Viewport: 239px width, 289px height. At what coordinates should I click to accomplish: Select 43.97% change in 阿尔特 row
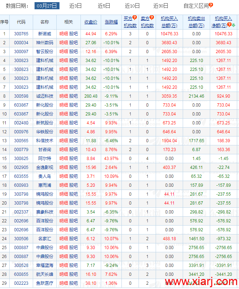111,159
